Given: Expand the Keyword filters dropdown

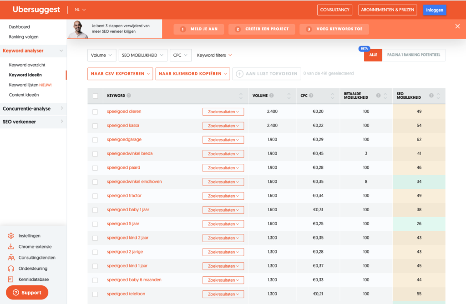Looking at the screenshot, I should click(x=214, y=55).
